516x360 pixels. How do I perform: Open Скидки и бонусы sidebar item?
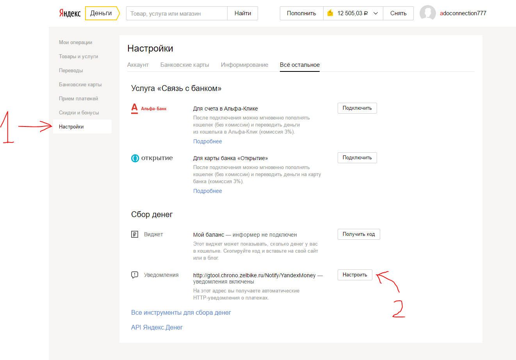click(x=79, y=112)
